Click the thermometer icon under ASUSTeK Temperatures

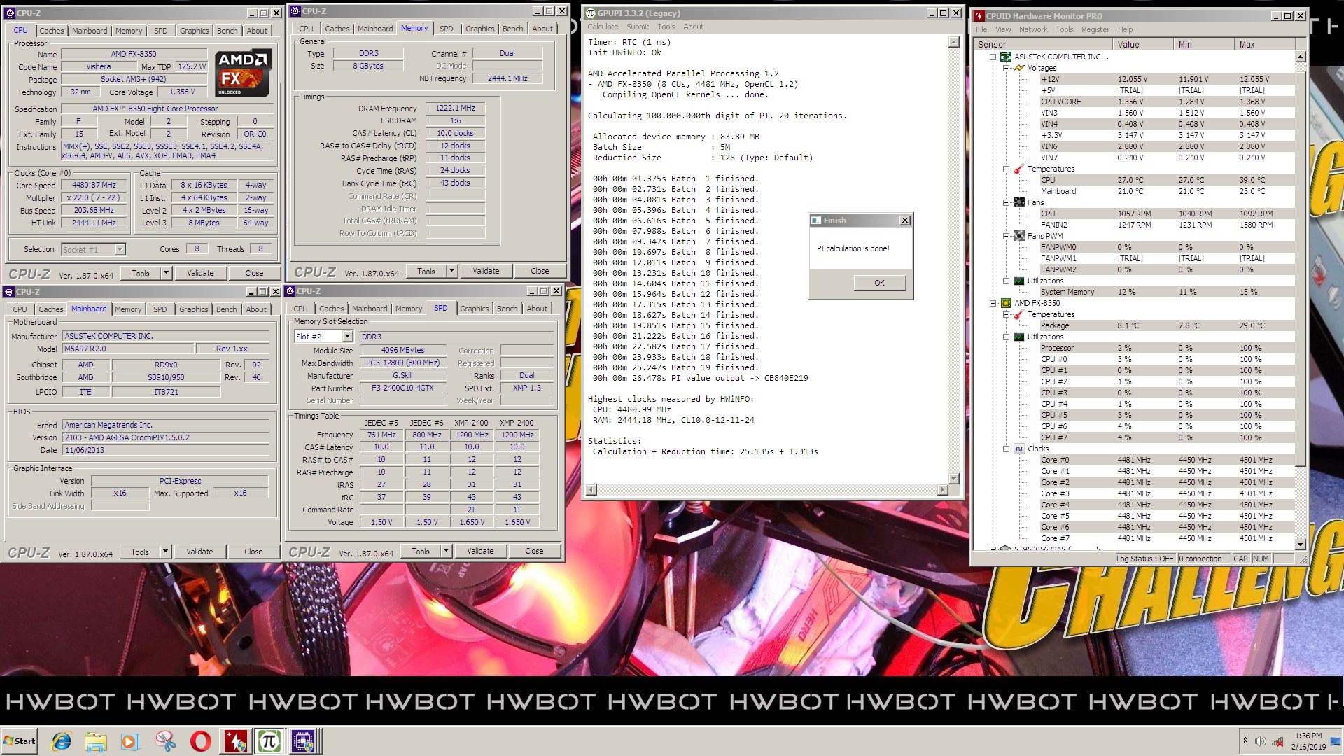coord(1019,169)
